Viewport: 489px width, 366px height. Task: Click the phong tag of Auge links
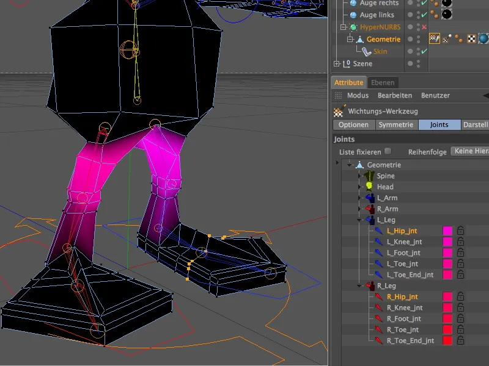[435, 14]
